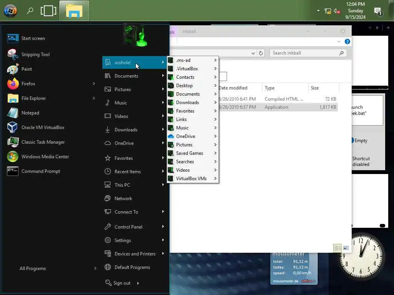Click the network tray icon
The image size is (394, 295).
[x=328, y=11]
